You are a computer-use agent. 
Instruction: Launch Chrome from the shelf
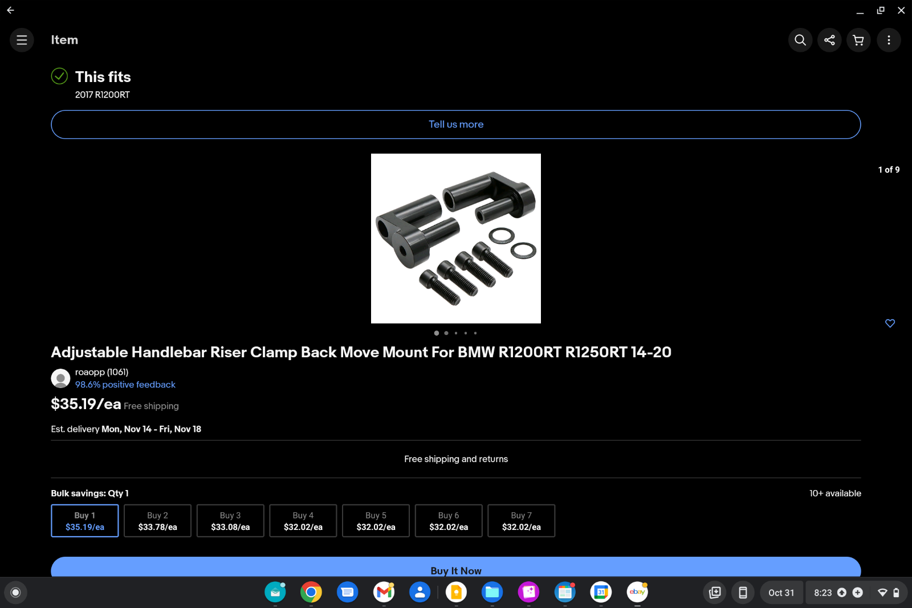tap(311, 593)
